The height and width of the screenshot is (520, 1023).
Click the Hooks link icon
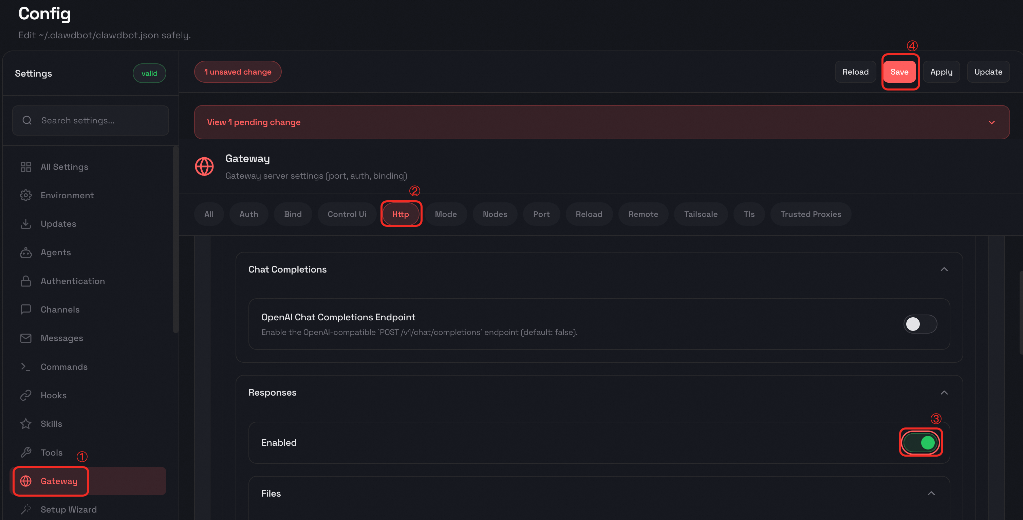[26, 395]
